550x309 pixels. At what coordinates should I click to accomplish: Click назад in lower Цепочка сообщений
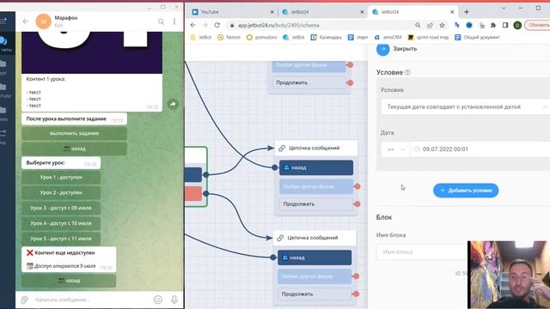click(315, 257)
